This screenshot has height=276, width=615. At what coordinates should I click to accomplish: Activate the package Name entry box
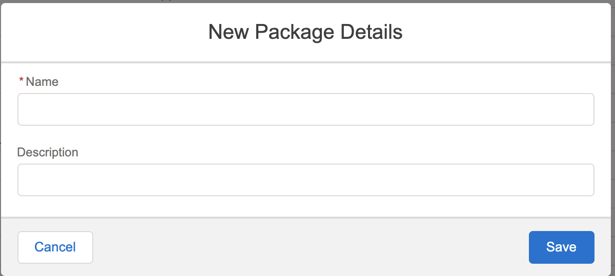pyautogui.click(x=306, y=109)
